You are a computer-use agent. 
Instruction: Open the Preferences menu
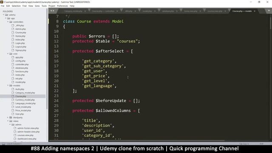(62, 6)
